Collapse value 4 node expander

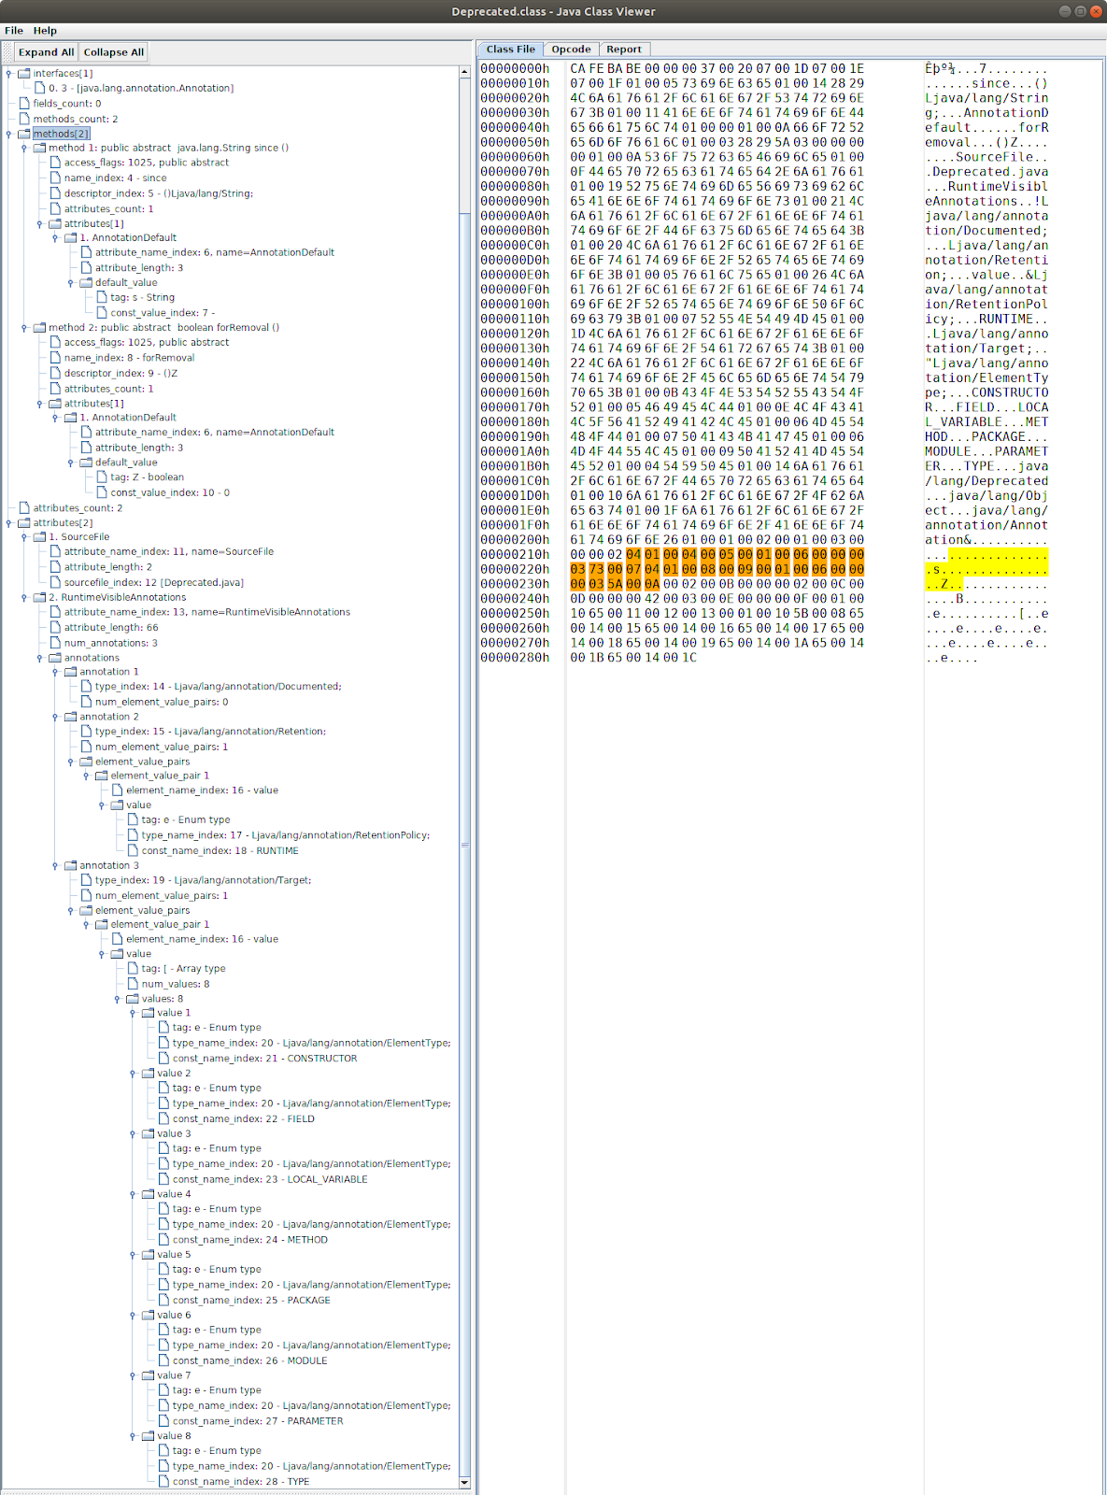coord(133,1194)
